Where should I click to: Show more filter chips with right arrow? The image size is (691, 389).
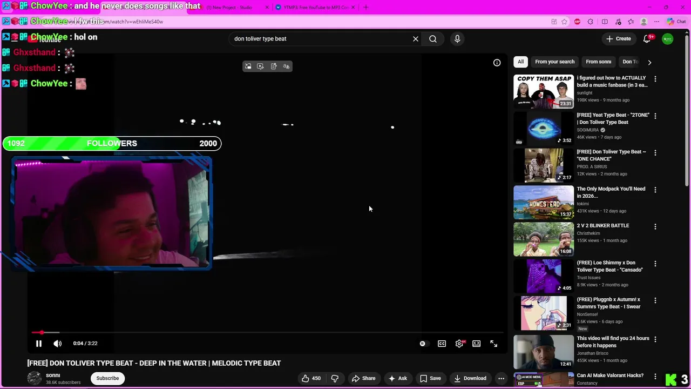coord(649,62)
